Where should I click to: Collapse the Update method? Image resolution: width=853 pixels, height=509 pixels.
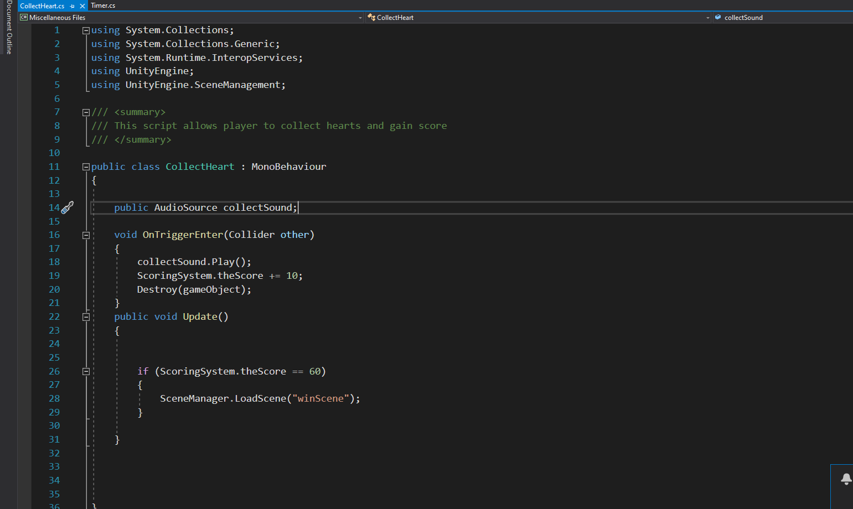point(86,317)
